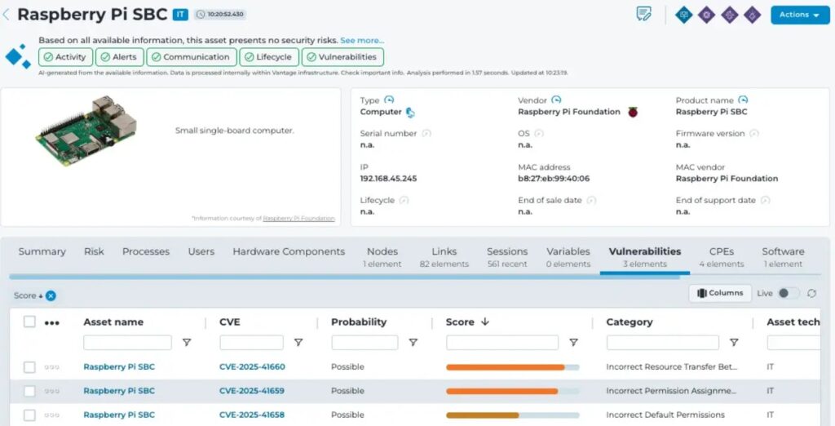
Task: Expand the 'See more...' risk summary
Action: tap(362, 40)
